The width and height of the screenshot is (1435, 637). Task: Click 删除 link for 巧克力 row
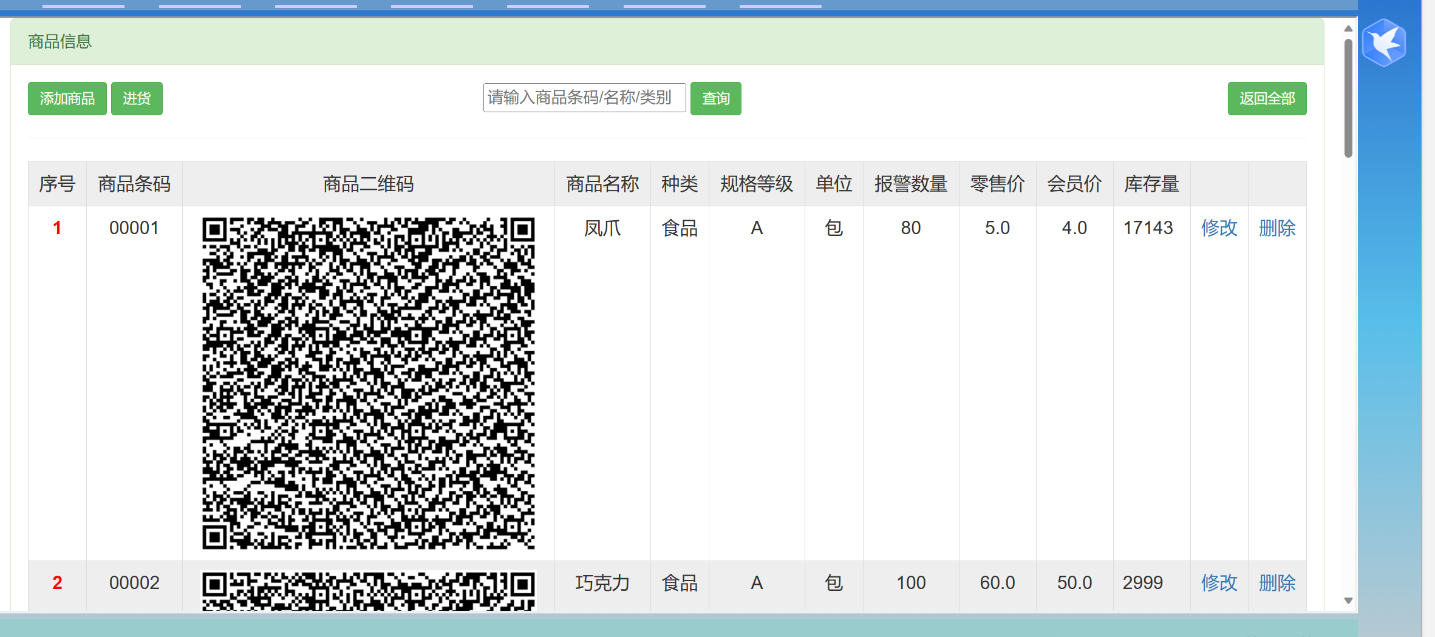coord(1277,583)
